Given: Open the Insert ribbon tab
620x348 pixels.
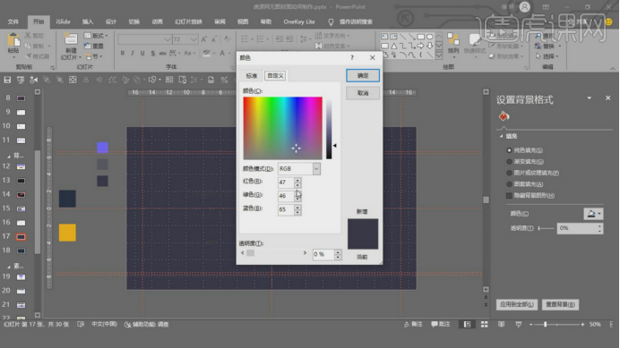Looking at the screenshot, I should point(88,21).
